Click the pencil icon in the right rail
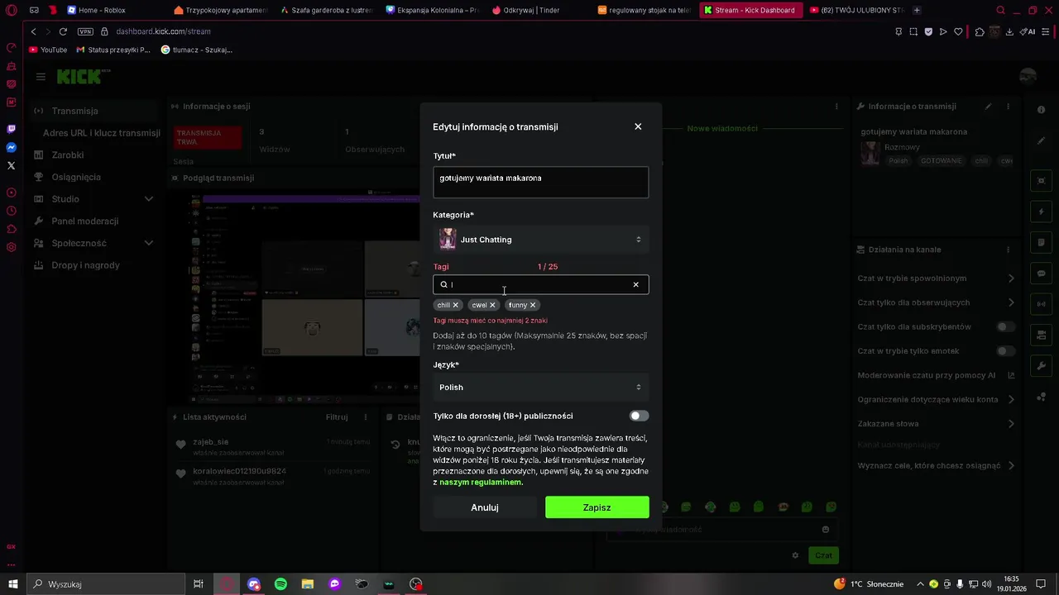Screen dimensions: 1059x595 point(1041,140)
